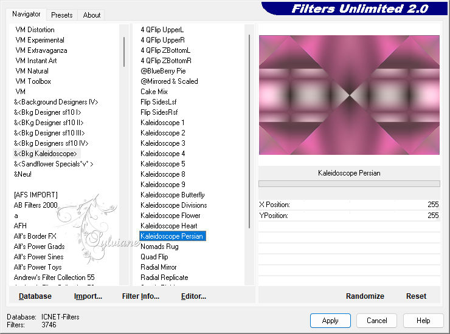Select VM Instant Art category
Image resolution: width=450 pixels, height=334 pixels.
(36, 61)
